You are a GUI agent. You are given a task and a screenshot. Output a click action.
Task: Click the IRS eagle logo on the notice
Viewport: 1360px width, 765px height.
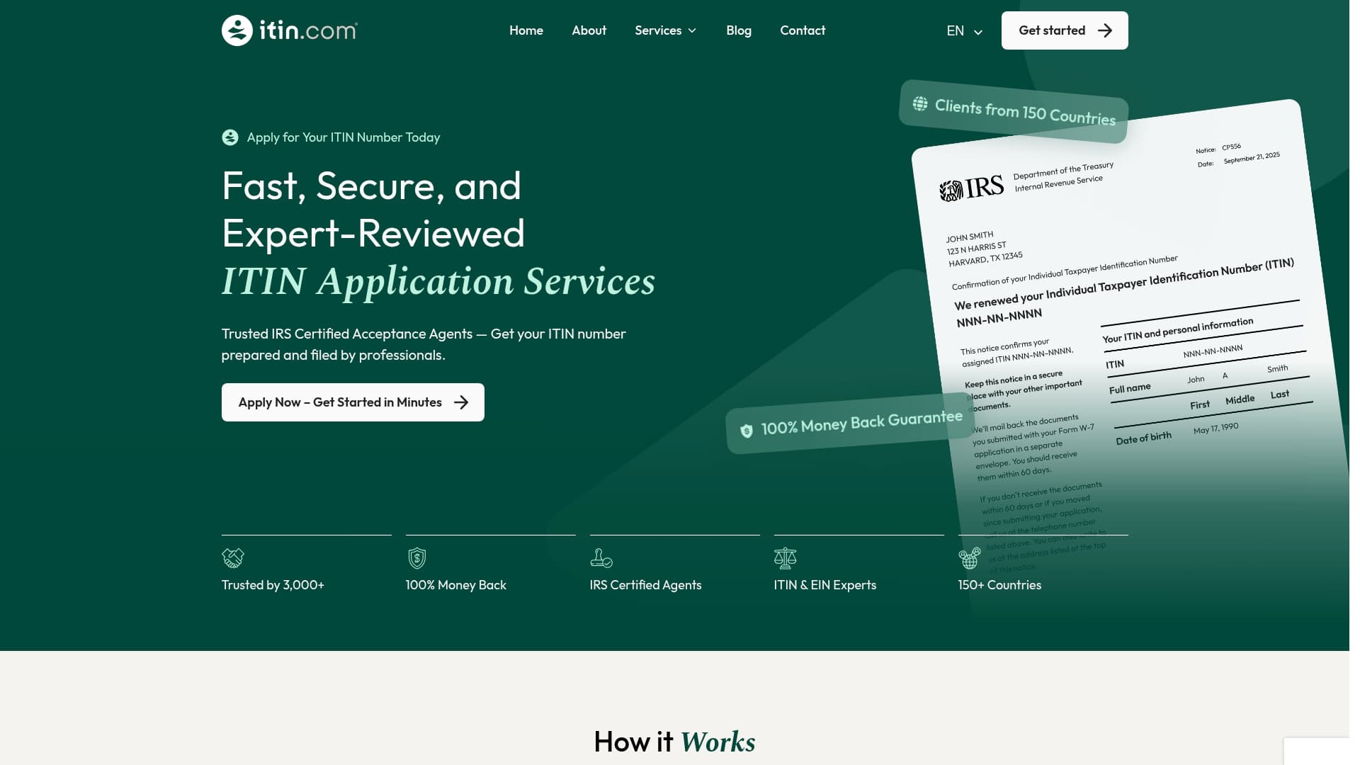(951, 191)
